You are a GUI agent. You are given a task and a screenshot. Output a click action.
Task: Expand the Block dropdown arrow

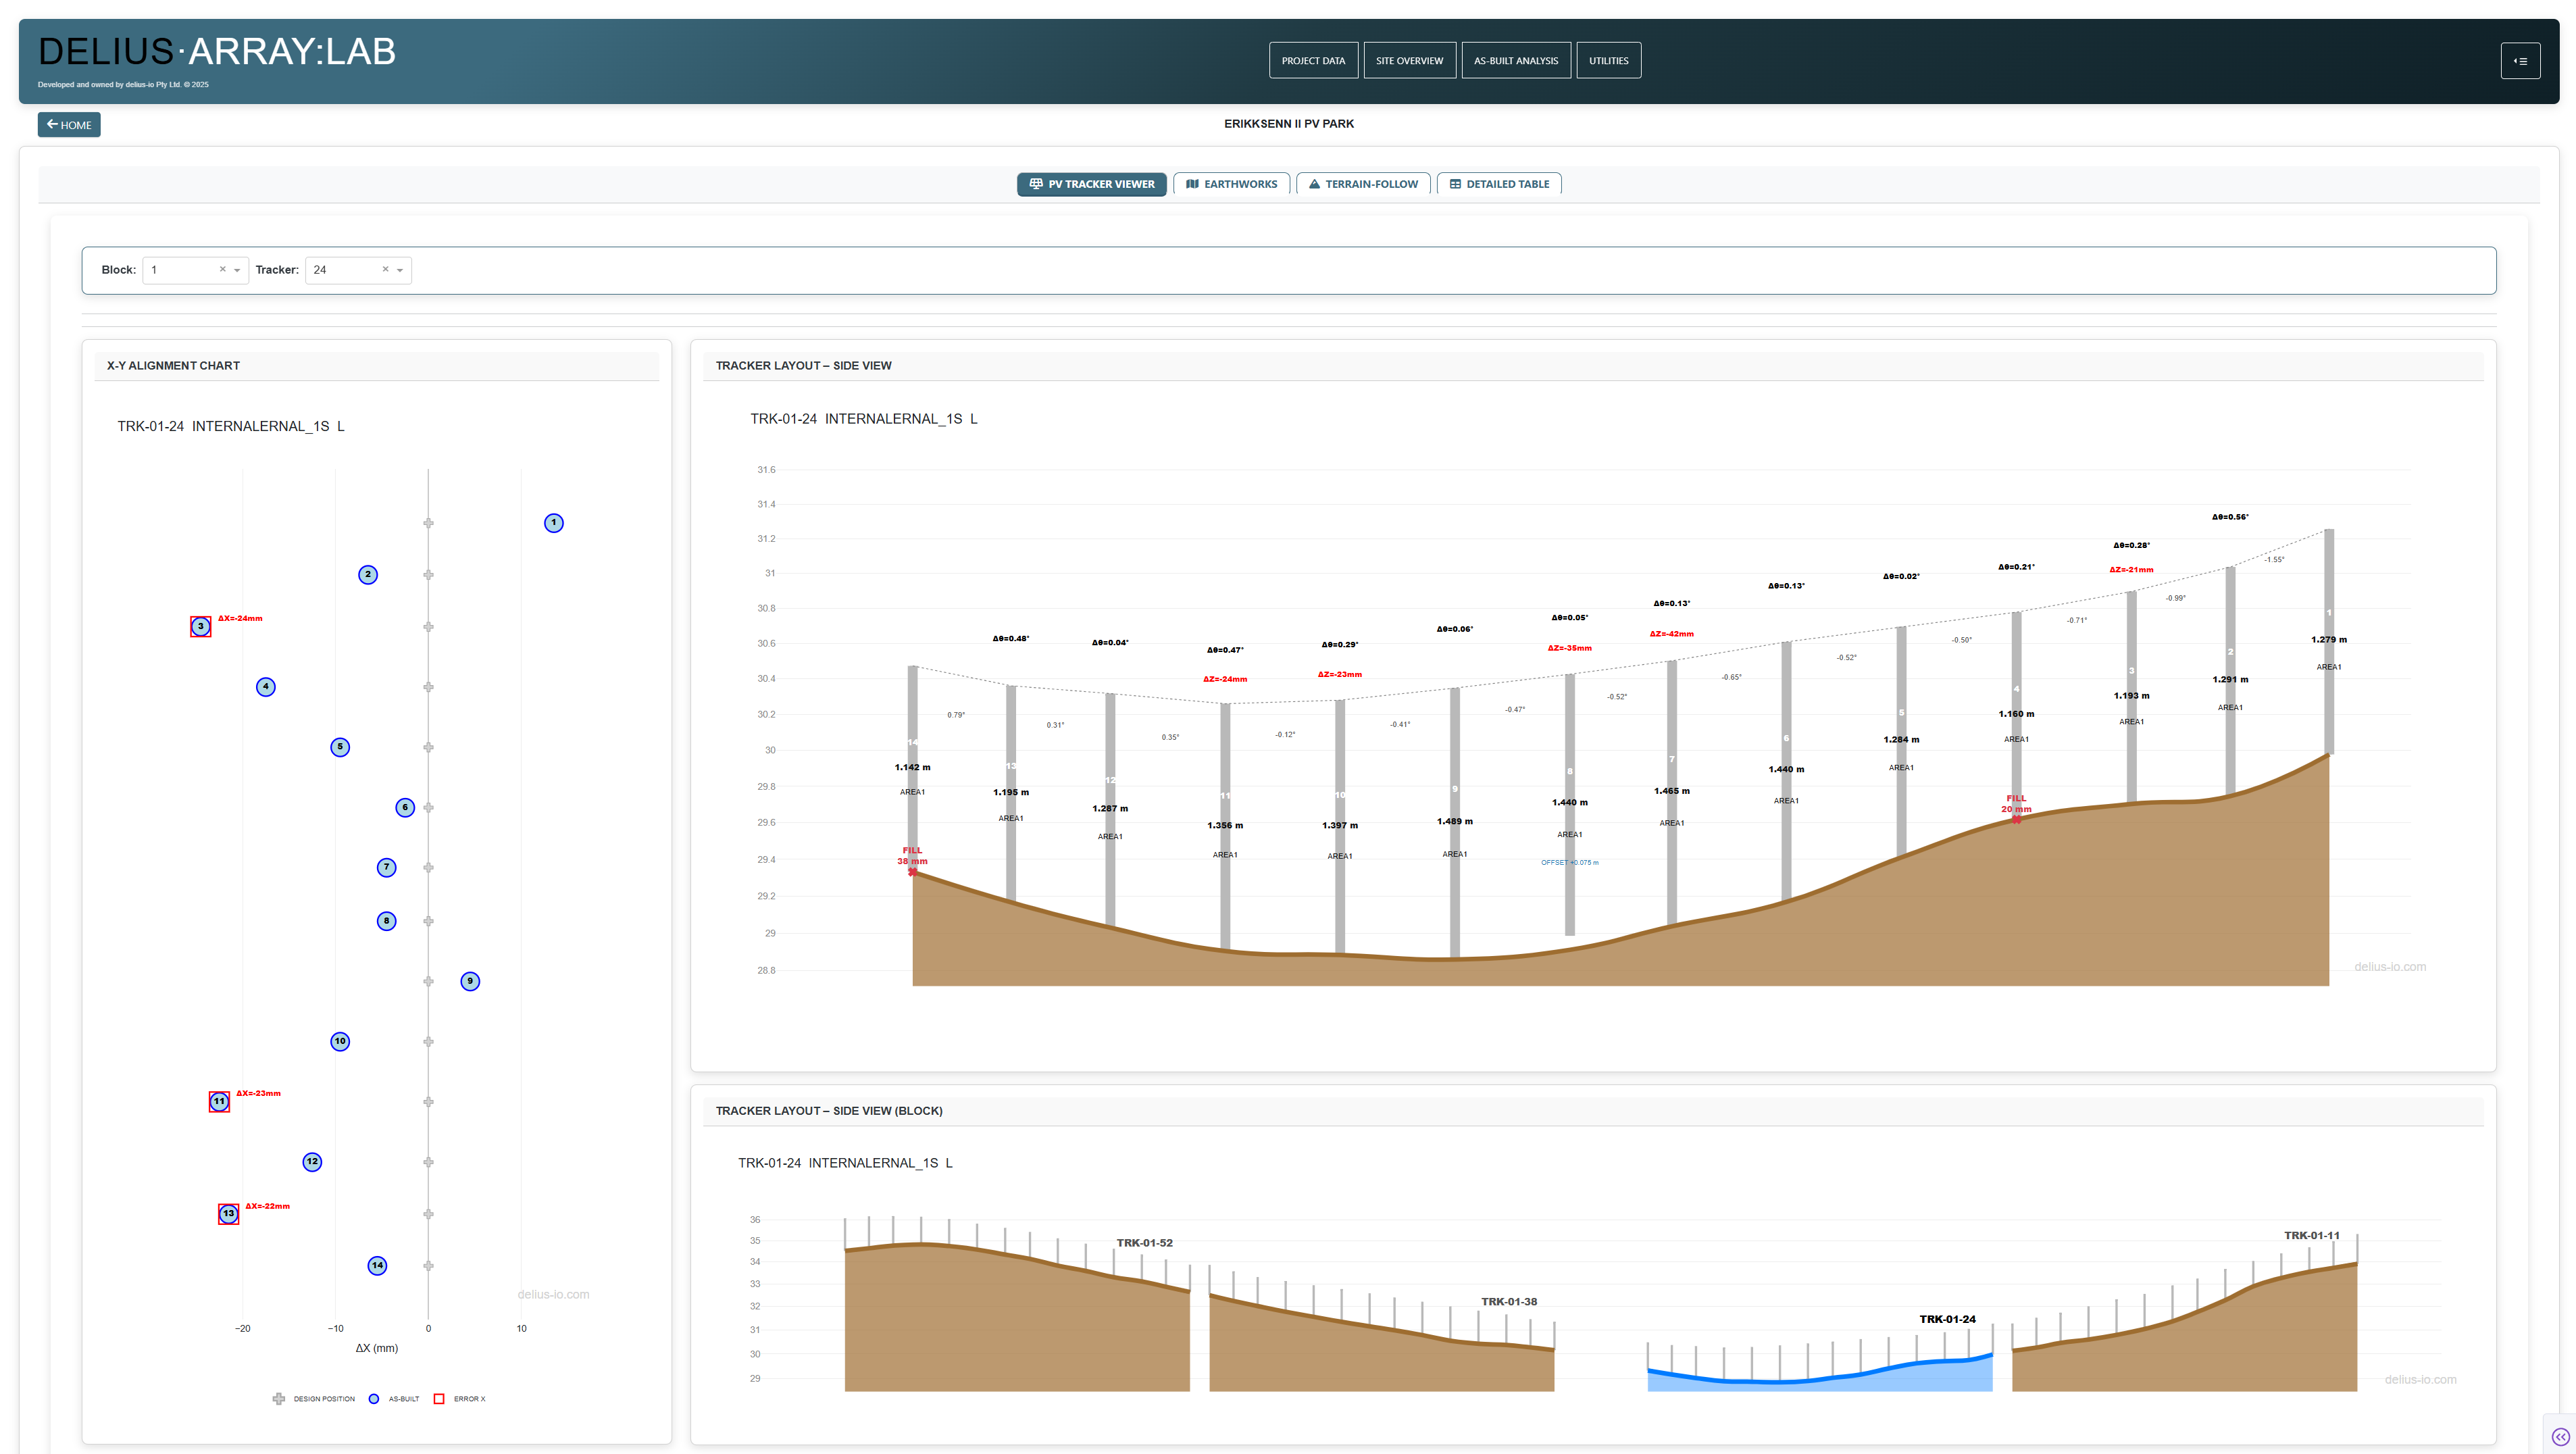tap(237, 270)
